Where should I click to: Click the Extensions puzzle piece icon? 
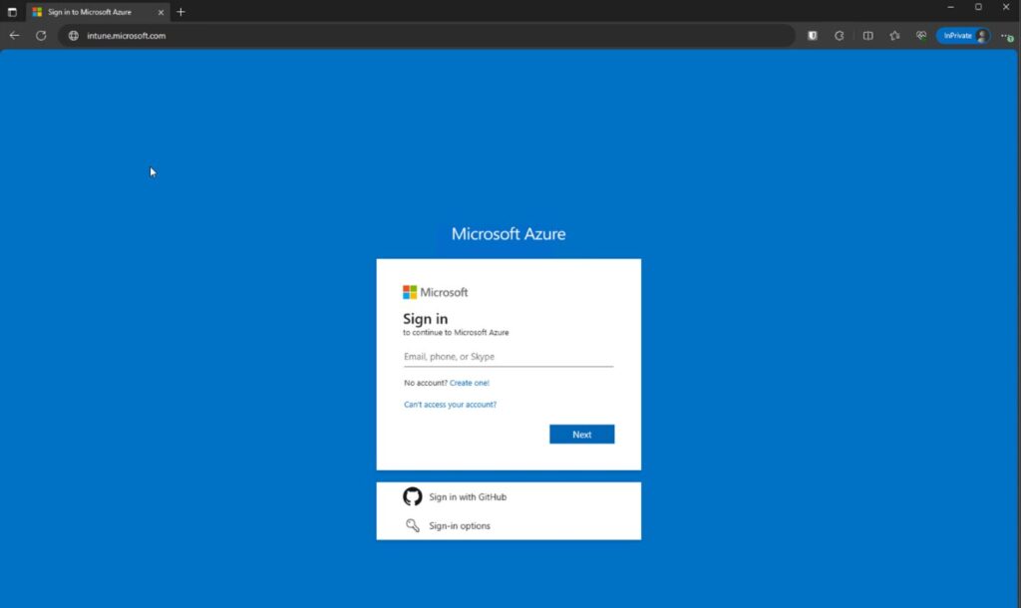coord(840,35)
